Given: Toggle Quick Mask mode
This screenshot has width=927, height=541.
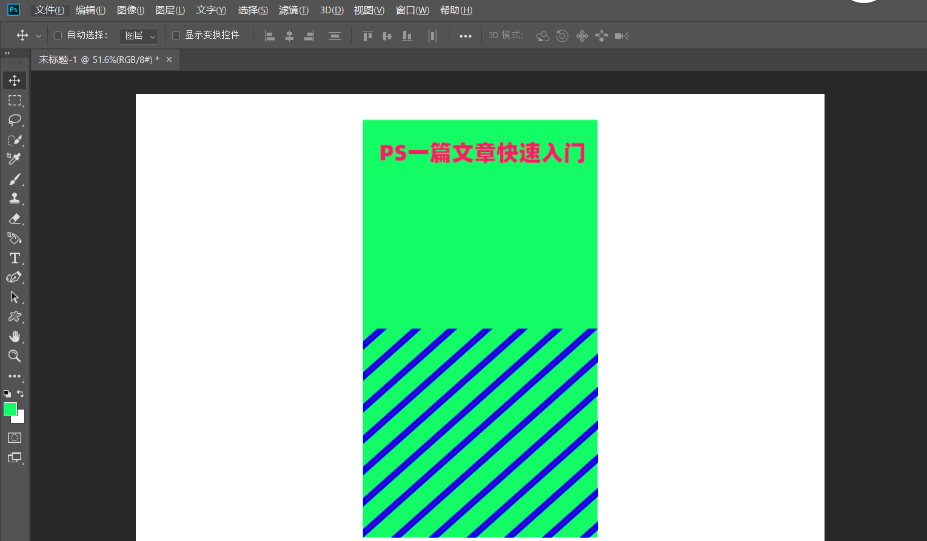Looking at the screenshot, I should tap(15, 437).
